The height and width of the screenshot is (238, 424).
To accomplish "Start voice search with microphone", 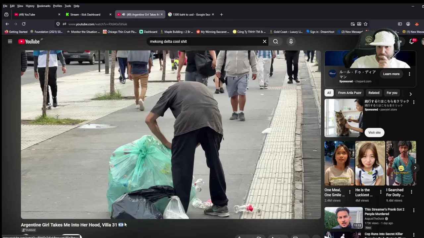I will [x=291, y=41].
